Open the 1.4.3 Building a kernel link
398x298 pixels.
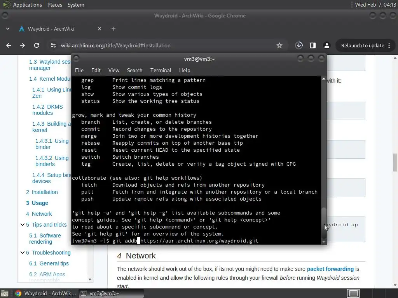tap(52, 127)
